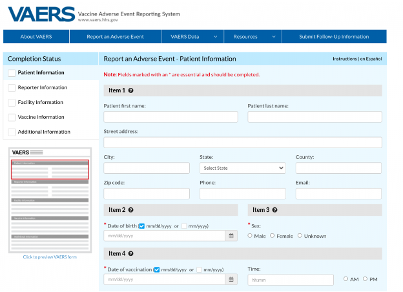Click the Item 2 help question-mark icon

coord(131,210)
